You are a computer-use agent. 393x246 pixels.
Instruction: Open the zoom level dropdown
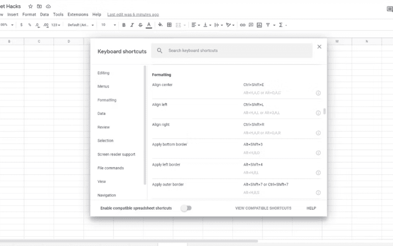tap(7, 25)
